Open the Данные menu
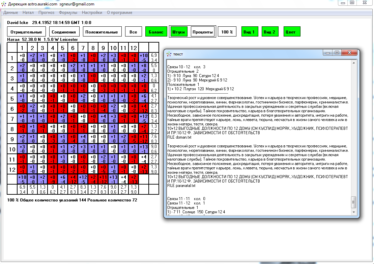This screenshot has width=374, height=264. pos(11,13)
